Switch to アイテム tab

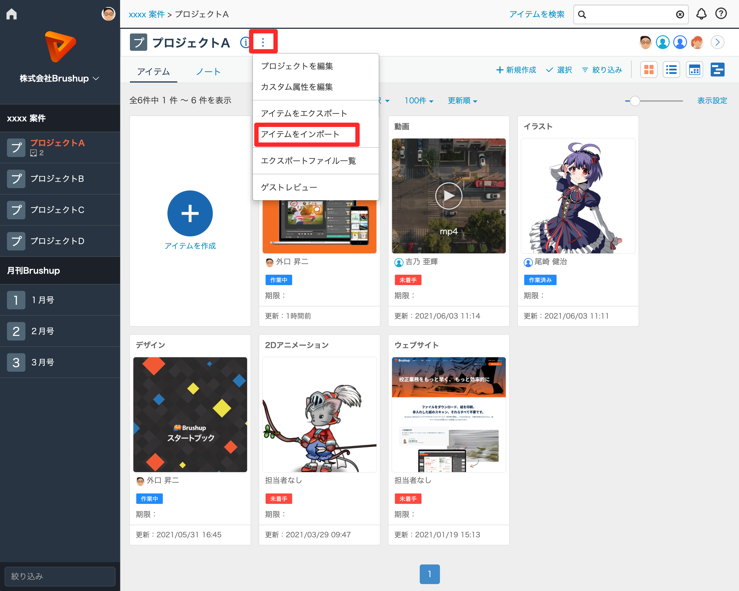(154, 72)
